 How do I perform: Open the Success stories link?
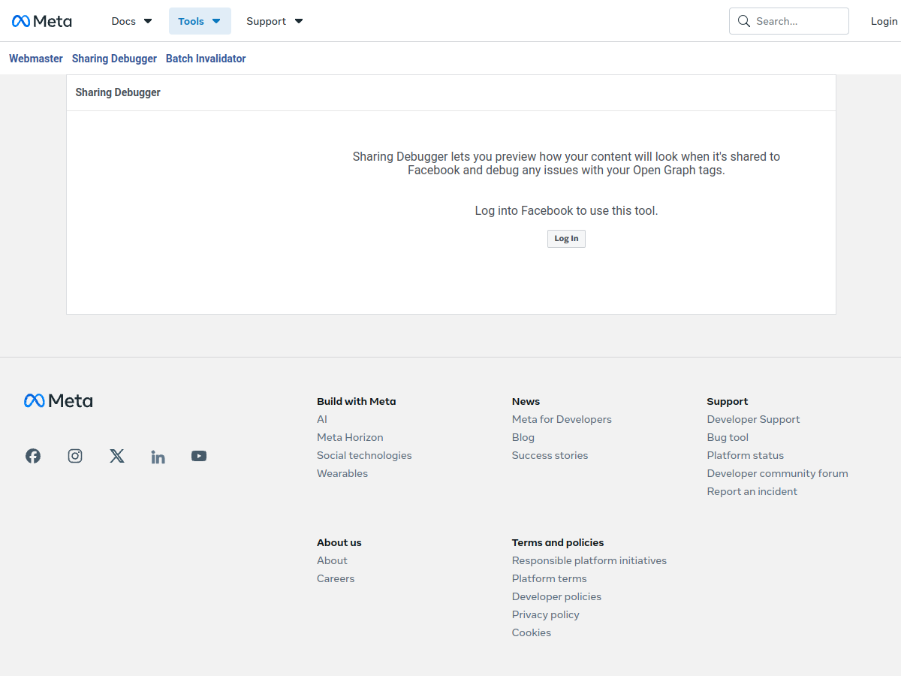[550, 455]
